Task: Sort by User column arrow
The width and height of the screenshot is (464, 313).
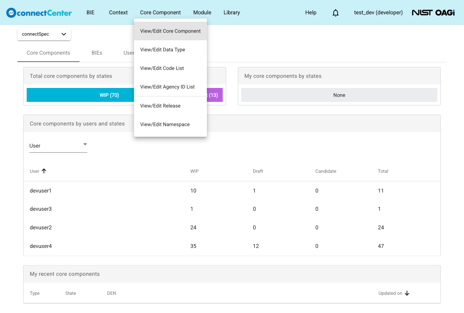Action: [x=44, y=171]
